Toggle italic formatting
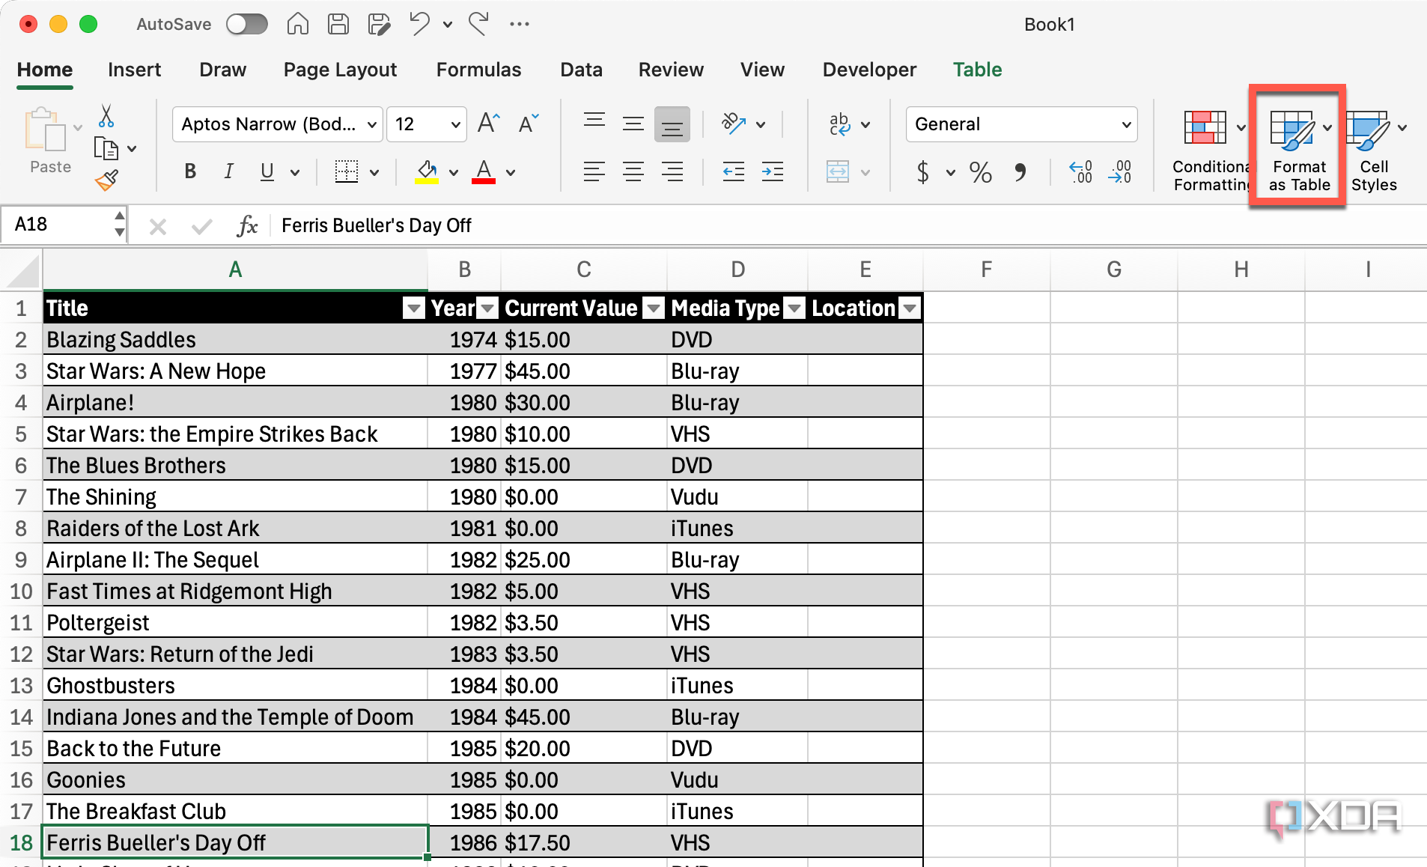Image resolution: width=1427 pixels, height=867 pixels. pyautogui.click(x=228, y=171)
